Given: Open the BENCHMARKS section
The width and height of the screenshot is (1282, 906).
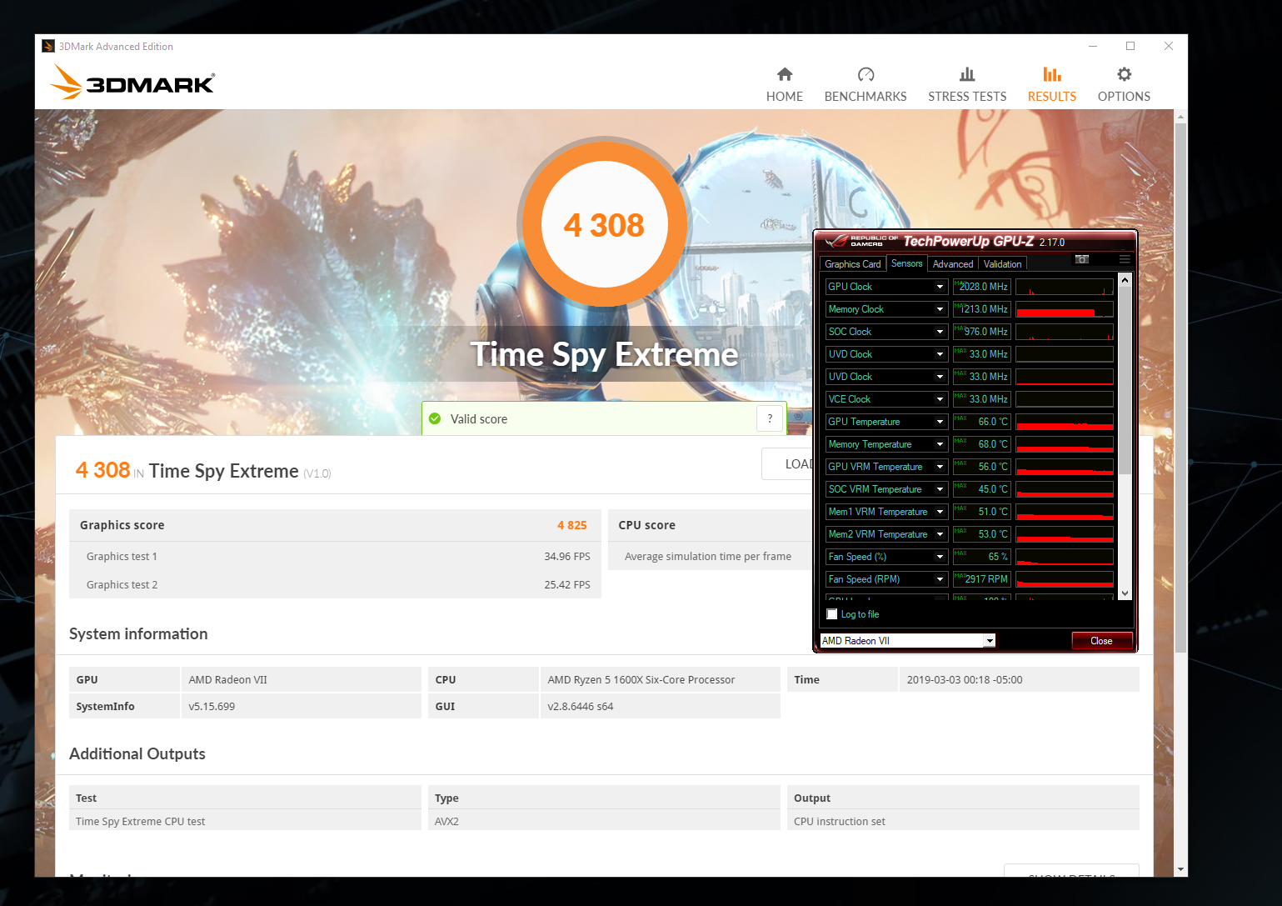Looking at the screenshot, I should 865,86.
